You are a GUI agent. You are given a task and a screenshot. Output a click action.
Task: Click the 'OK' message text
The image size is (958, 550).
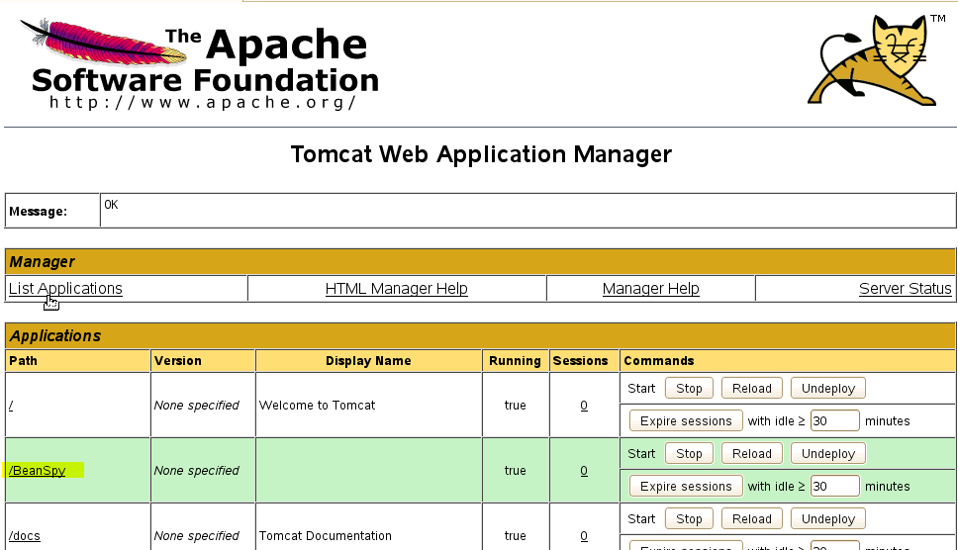click(111, 205)
